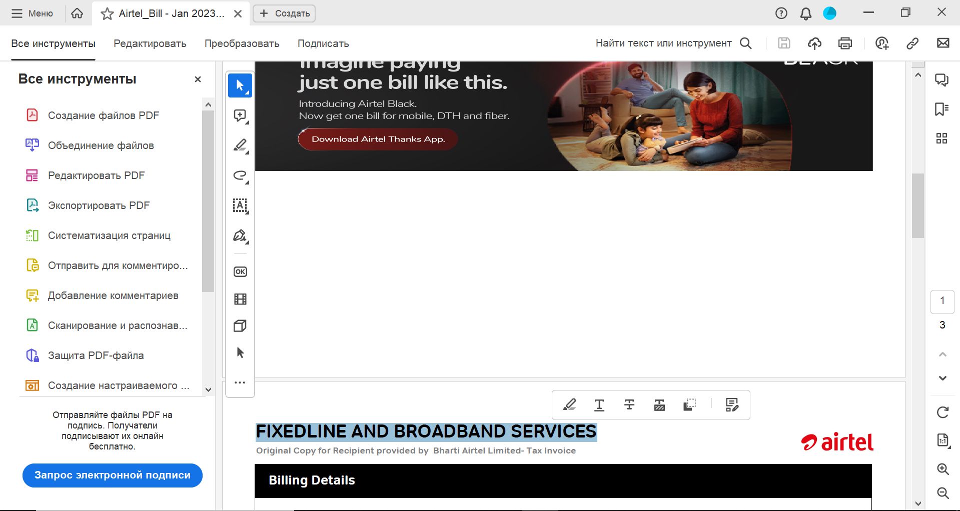Send the file by email icon
The width and height of the screenshot is (960, 511).
click(943, 43)
